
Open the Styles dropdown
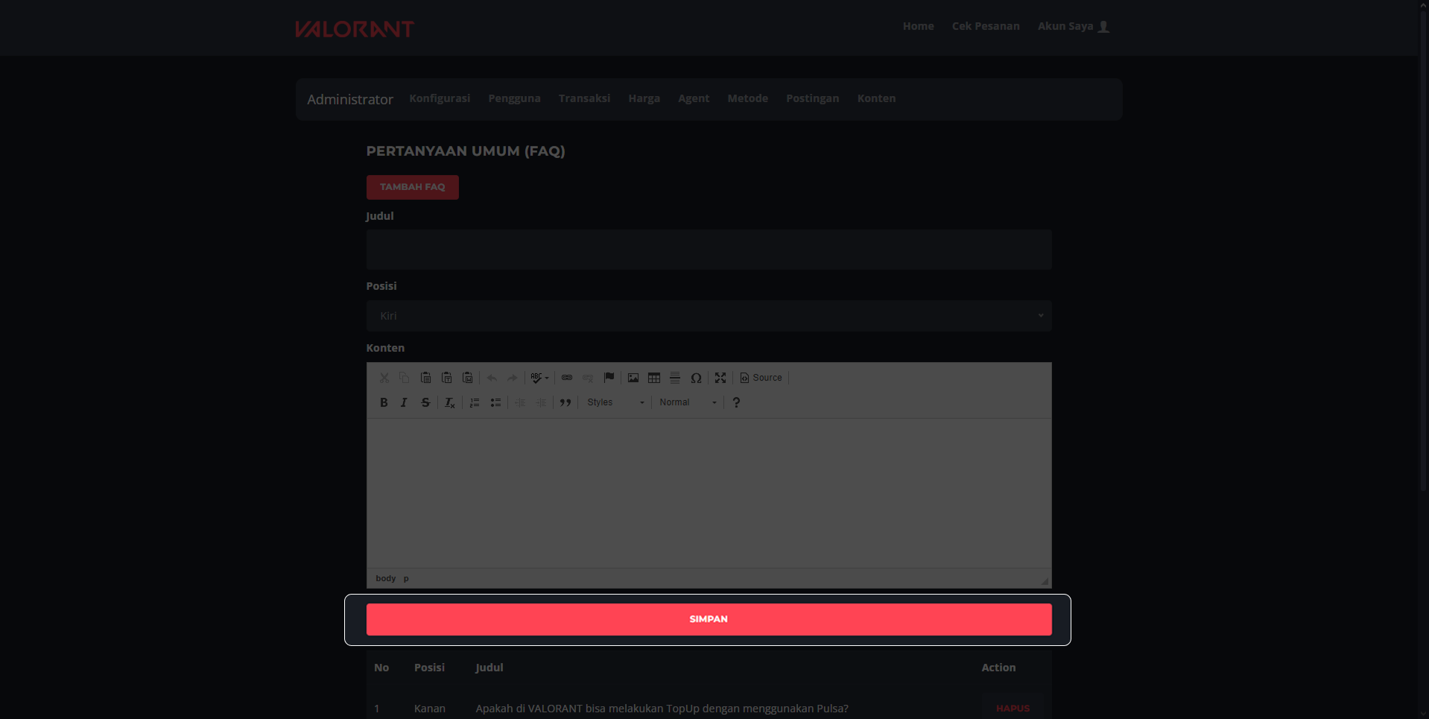pos(615,402)
